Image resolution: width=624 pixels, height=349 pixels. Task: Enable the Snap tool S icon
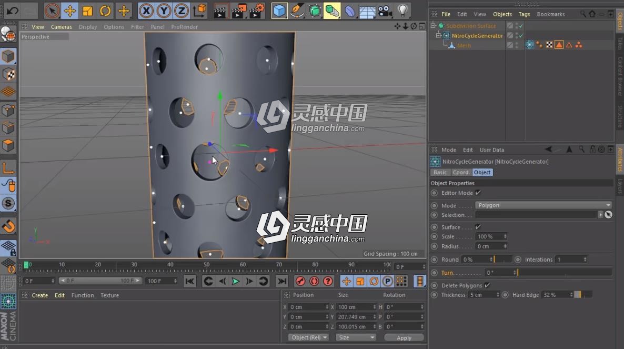8,203
